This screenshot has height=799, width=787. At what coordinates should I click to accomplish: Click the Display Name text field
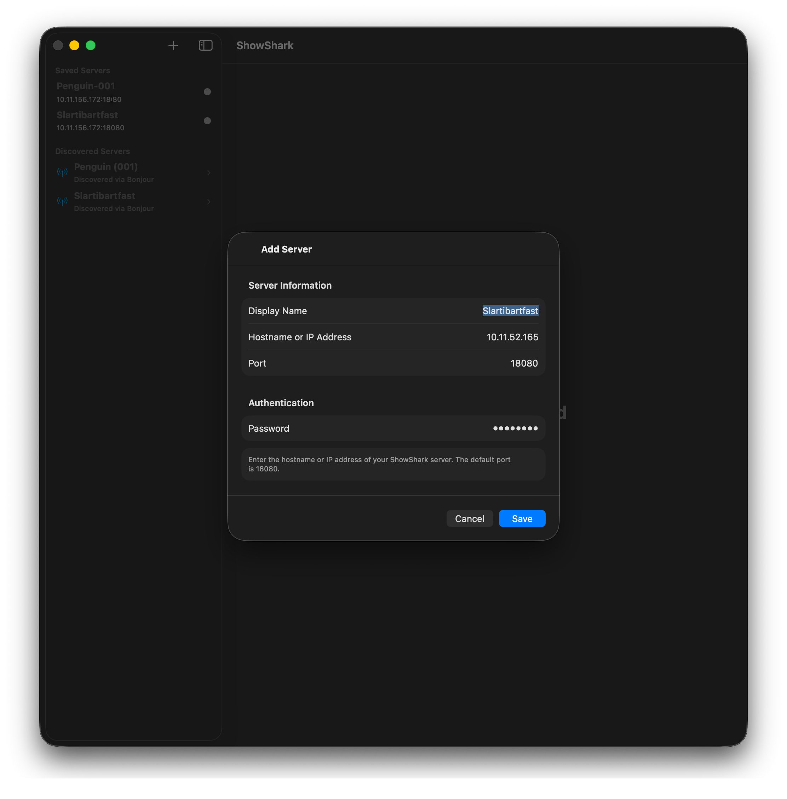pyautogui.click(x=510, y=311)
